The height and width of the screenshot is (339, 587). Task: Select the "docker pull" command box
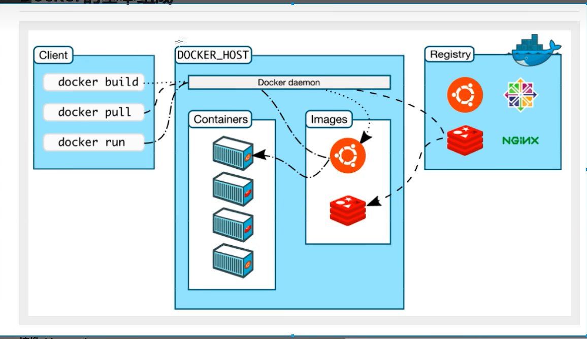[94, 112]
